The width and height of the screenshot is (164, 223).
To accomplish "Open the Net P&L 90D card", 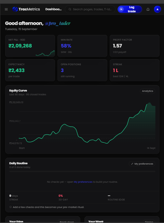I will (x=30, y=46).
